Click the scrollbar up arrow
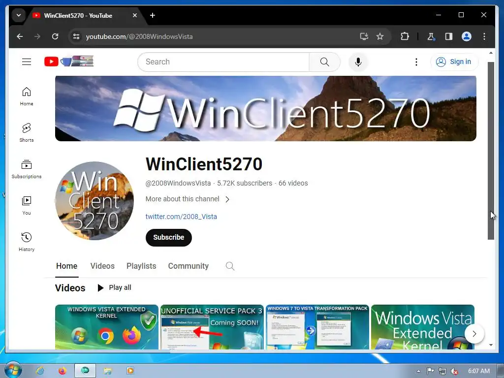This screenshot has height=378, width=504. click(491, 53)
